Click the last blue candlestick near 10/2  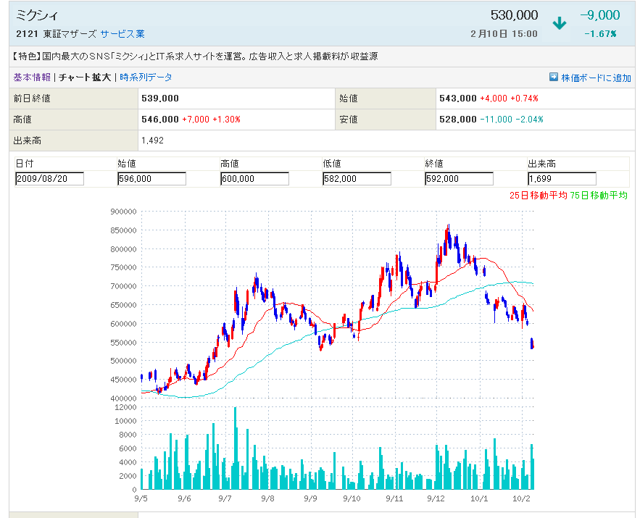click(x=533, y=343)
